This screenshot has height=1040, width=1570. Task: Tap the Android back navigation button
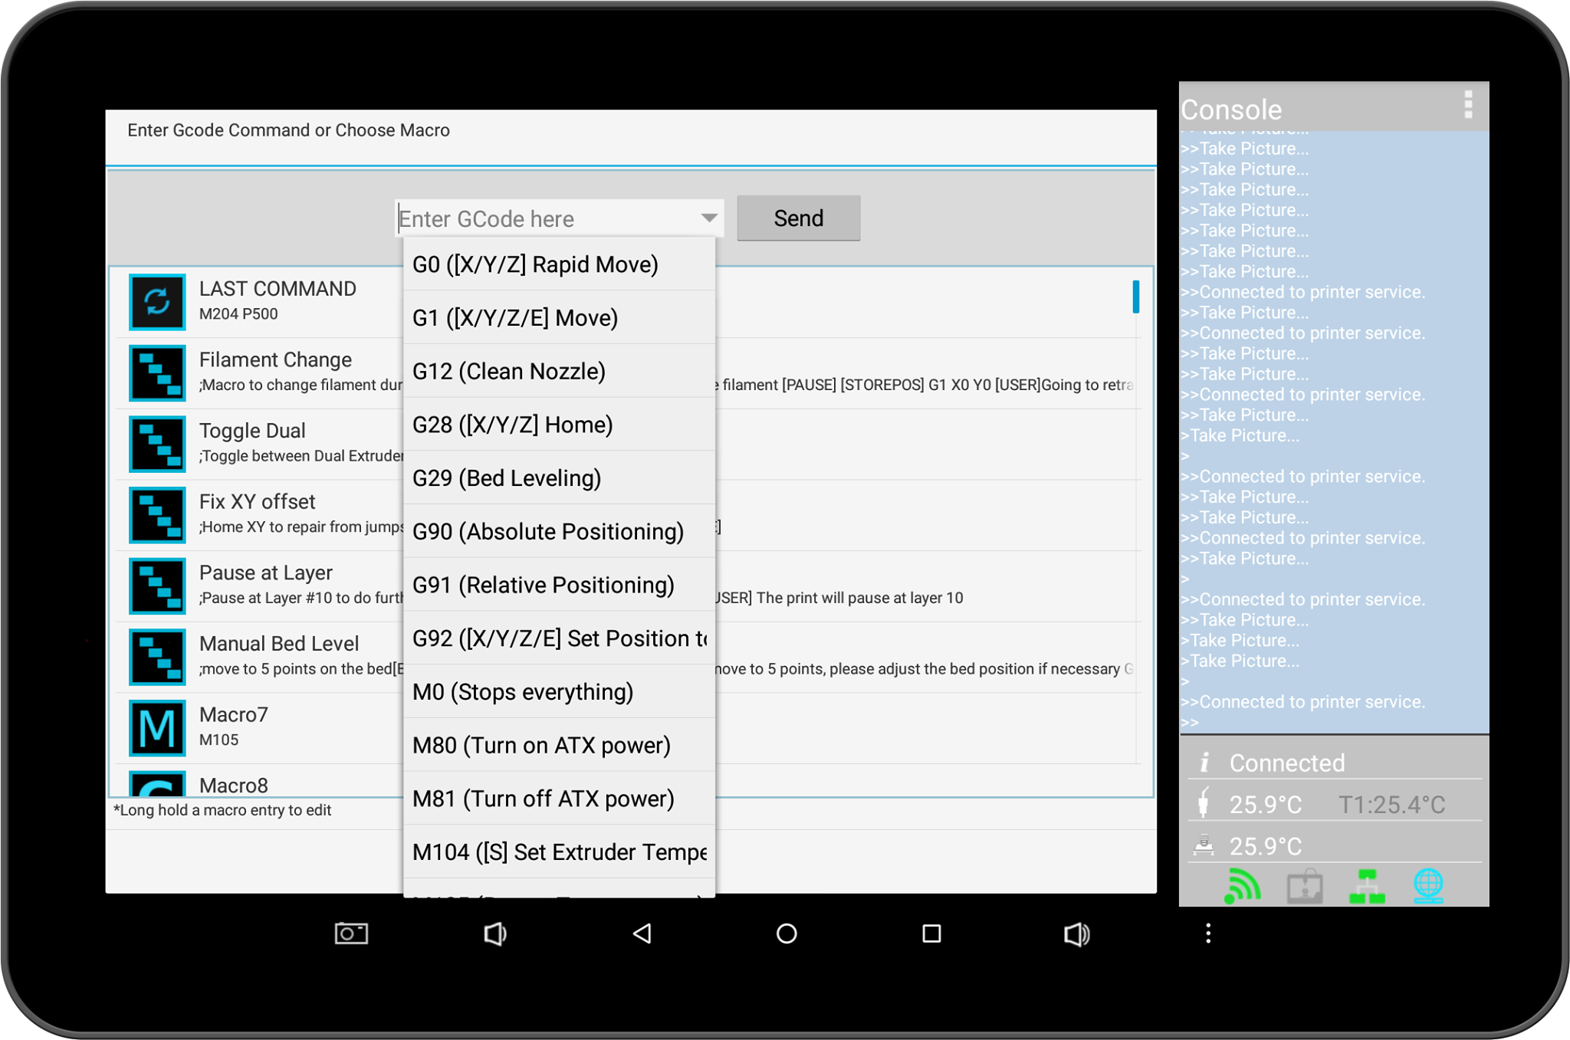642,933
